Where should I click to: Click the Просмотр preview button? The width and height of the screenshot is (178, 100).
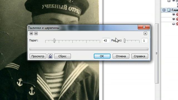[38, 56]
